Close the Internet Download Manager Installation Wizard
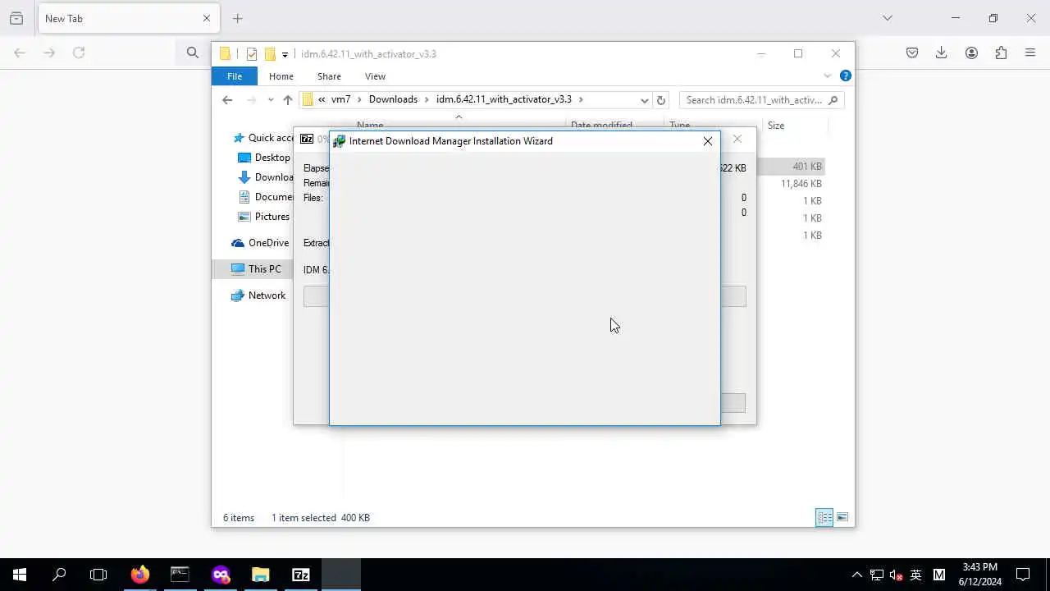This screenshot has width=1050, height=591. tap(707, 141)
